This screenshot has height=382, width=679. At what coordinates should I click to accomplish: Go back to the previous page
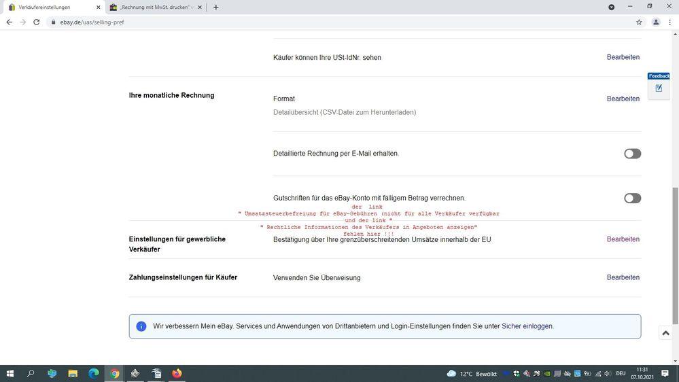click(10, 22)
